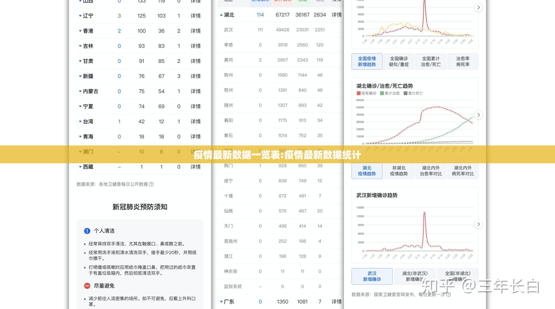The height and width of the screenshot is (309, 555).
Task: Click the right arrow on the 湖北确诊/治愈/死亡趋势 chart
Action: [478, 115]
